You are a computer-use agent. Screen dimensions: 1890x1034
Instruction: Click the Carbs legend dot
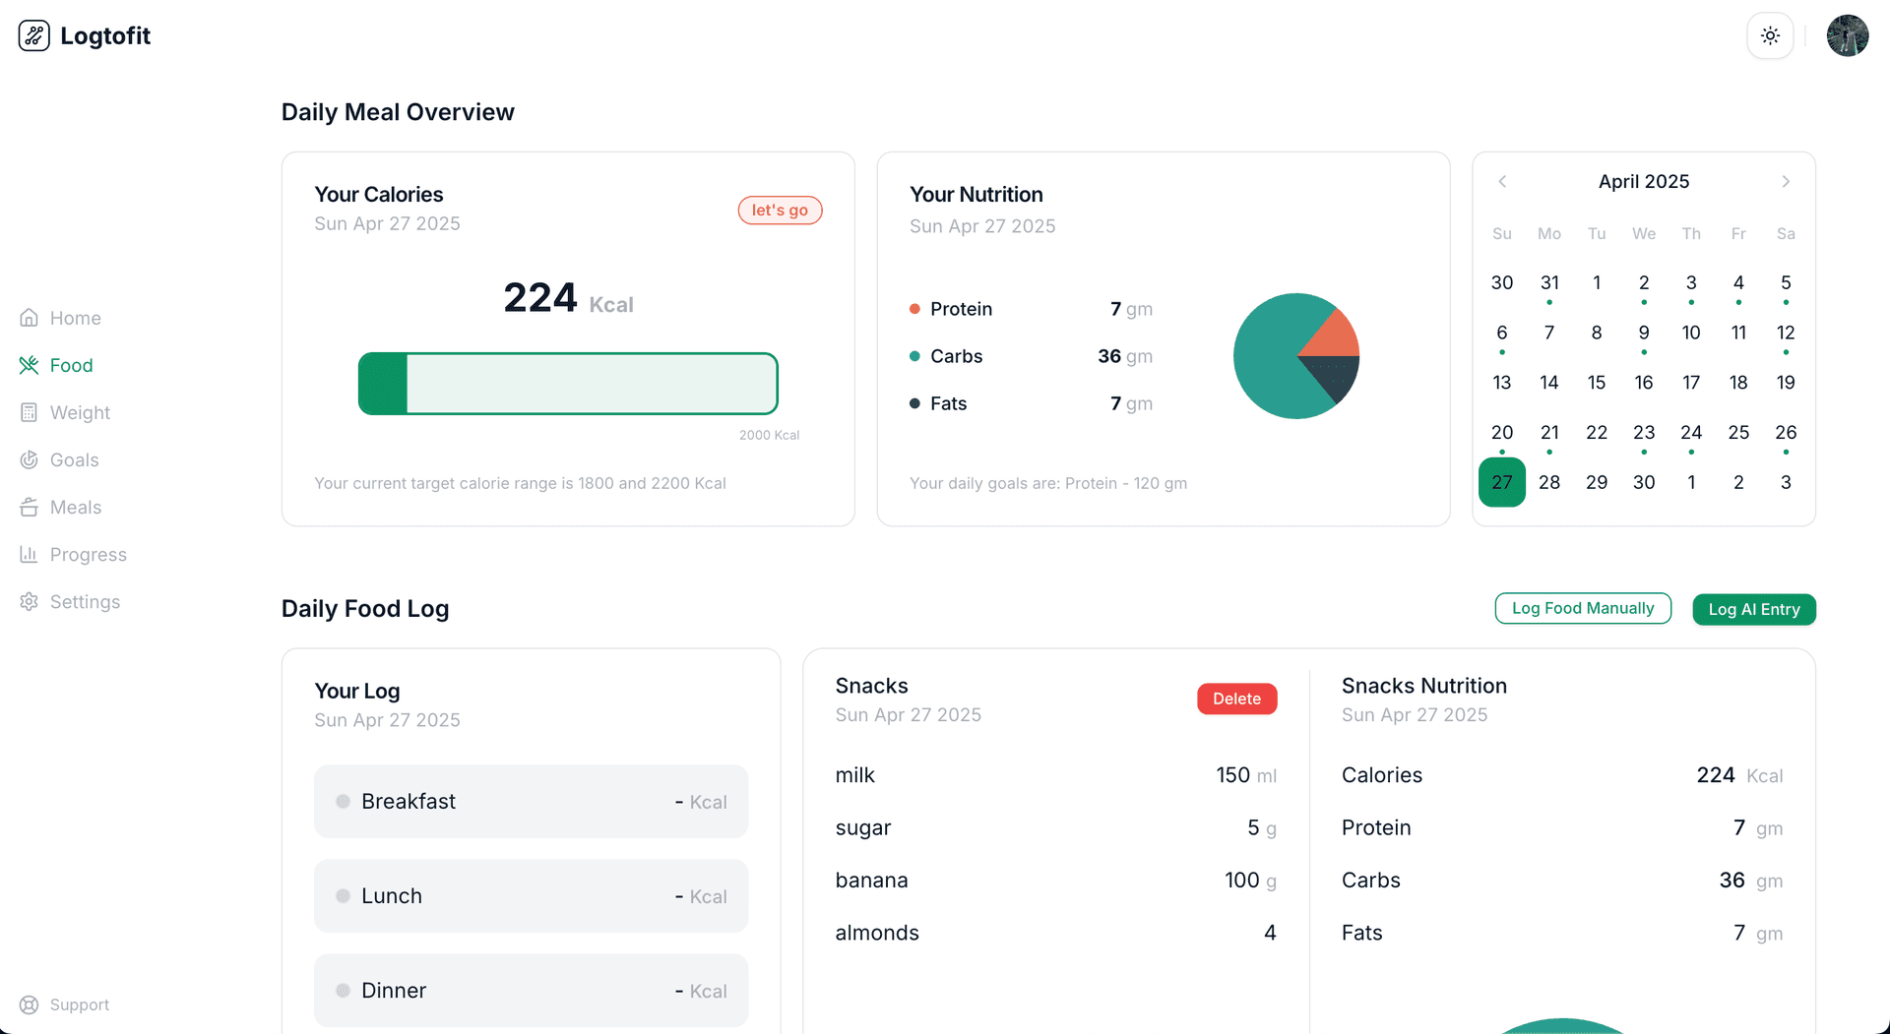(914, 356)
